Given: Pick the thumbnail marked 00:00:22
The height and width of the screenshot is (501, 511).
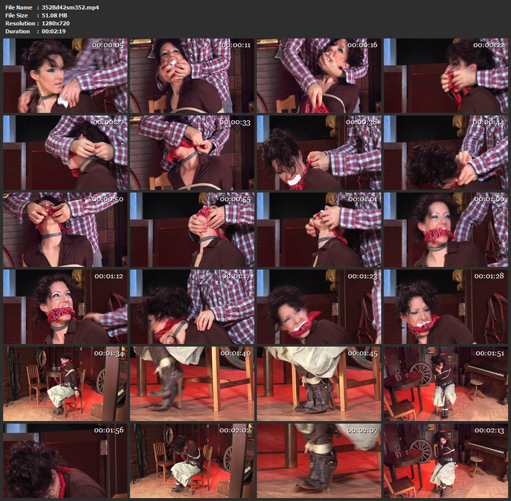Looking at the screenshot, I should [446, 76].
